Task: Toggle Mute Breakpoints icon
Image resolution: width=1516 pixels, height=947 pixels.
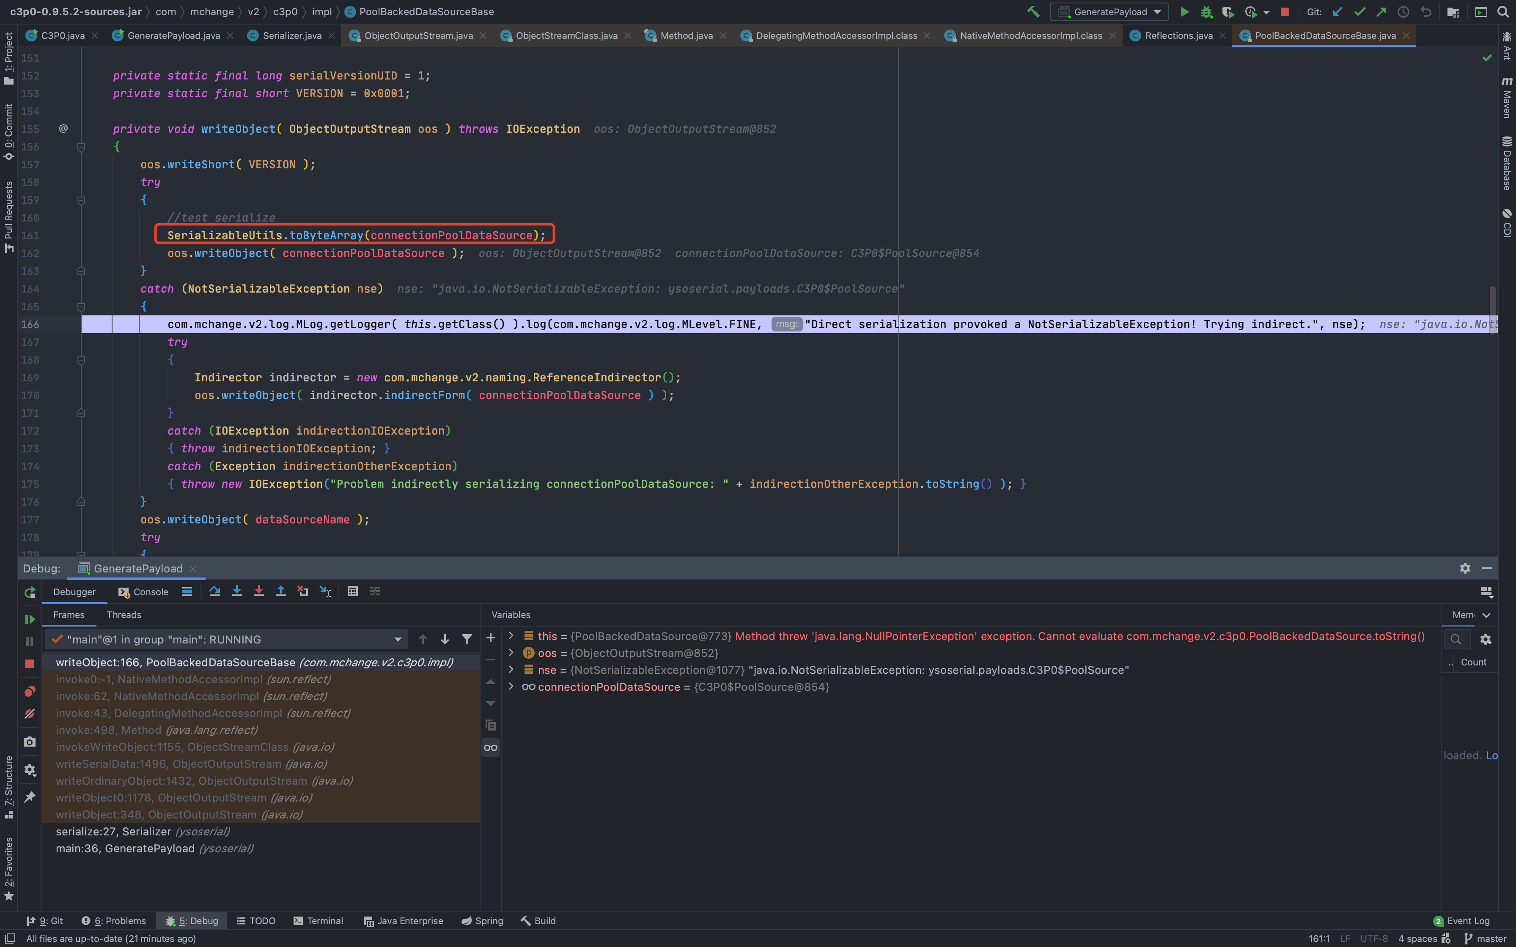Action: click(x=30, y=713)
